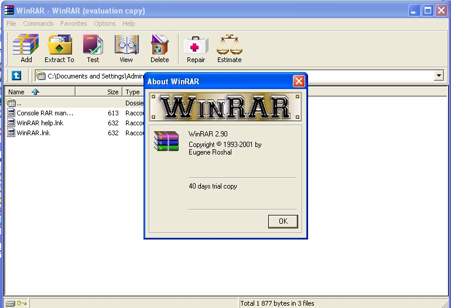Click the Extract To toolbar icon
Screen dimensions: 451x308
59,45
